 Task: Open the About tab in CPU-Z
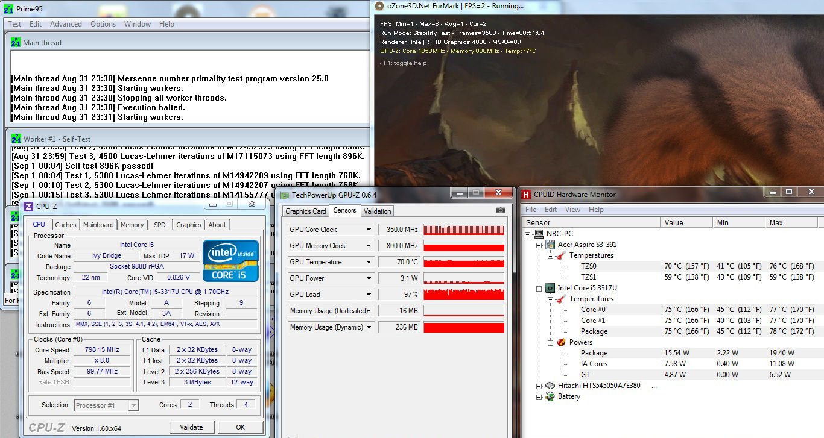(217, 225)
